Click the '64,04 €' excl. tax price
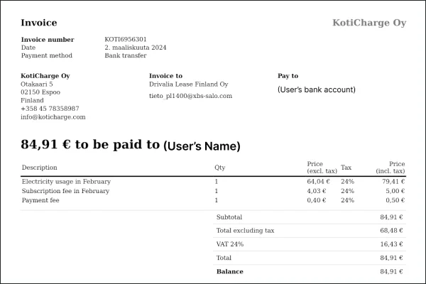The image size is (426, 284). pos(318,182)
